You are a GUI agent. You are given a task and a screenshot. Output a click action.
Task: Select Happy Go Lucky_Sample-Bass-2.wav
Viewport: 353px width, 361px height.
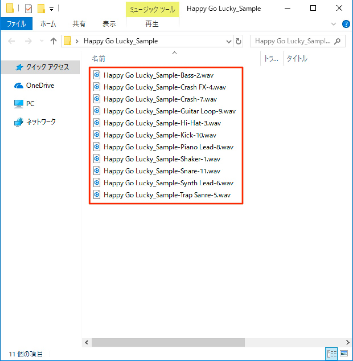coord(159,75)
